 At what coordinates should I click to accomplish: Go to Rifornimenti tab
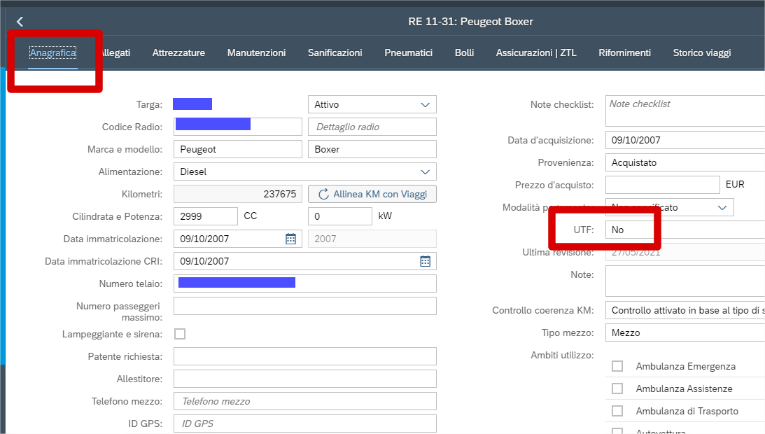(x=624, y=52)
